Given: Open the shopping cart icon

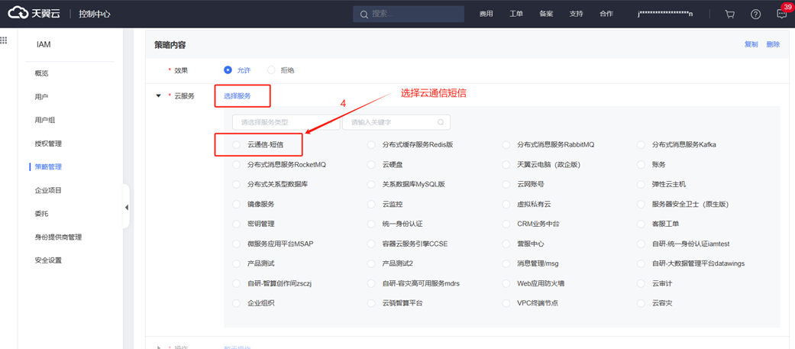Looking at the screenshot, I should point(729,14).
